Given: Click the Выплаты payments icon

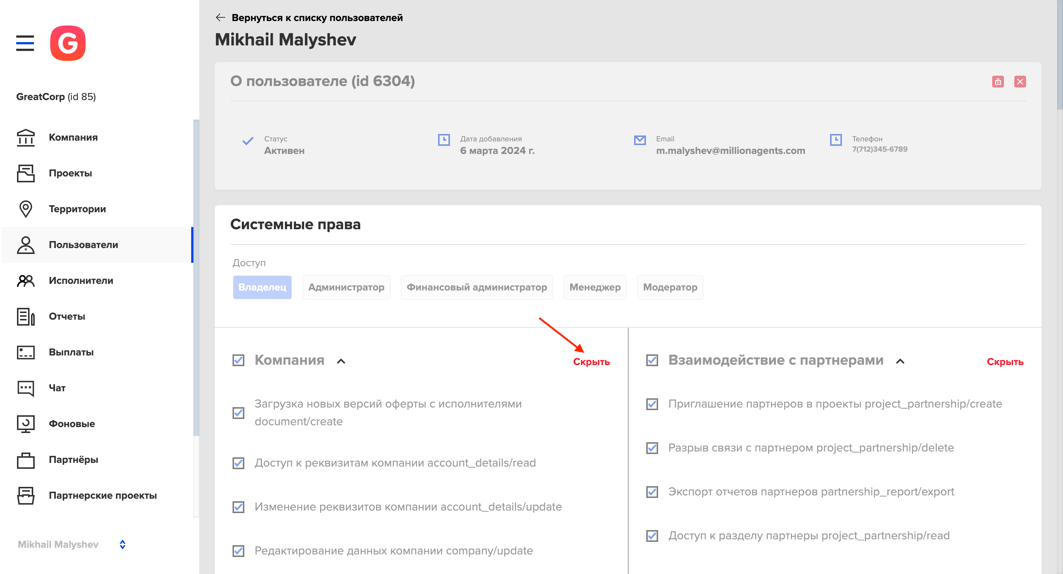Looking at the screenshot, I should tap(25, 352).
